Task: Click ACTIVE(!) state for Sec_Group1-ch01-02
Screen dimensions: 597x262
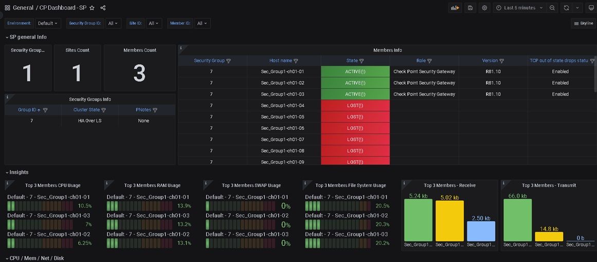Action: [355, 83]
